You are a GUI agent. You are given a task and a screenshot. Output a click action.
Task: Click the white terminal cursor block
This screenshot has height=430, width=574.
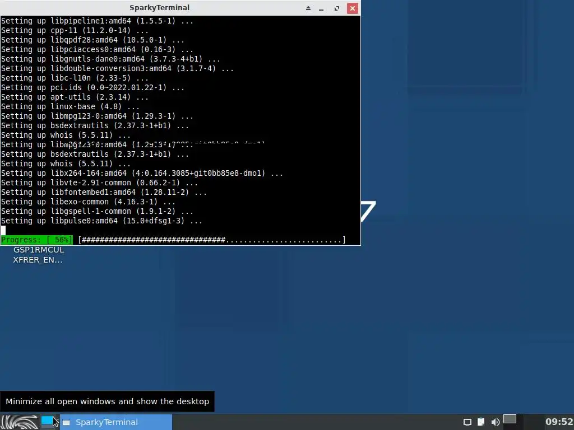3,230
